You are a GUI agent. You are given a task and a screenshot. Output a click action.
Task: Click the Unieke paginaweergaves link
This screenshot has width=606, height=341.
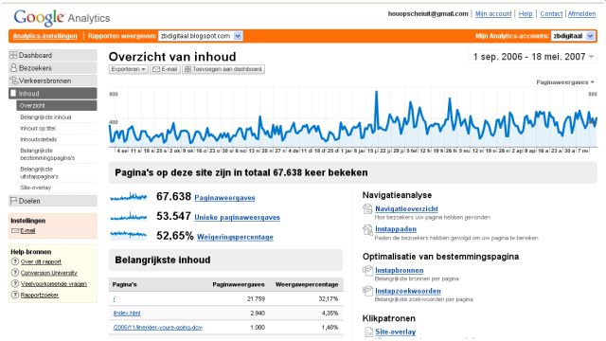pos(237,217)
